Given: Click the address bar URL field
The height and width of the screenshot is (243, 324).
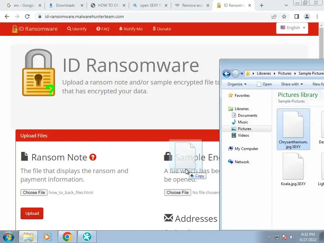Looking at the screenshot, I should pos(153,16).
